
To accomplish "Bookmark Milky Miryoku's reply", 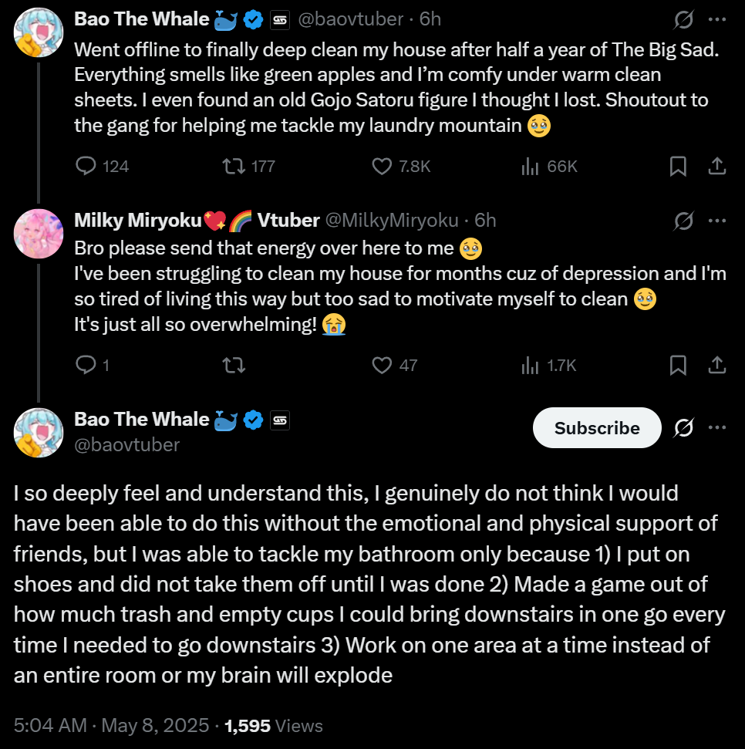I will click(678, 365).
